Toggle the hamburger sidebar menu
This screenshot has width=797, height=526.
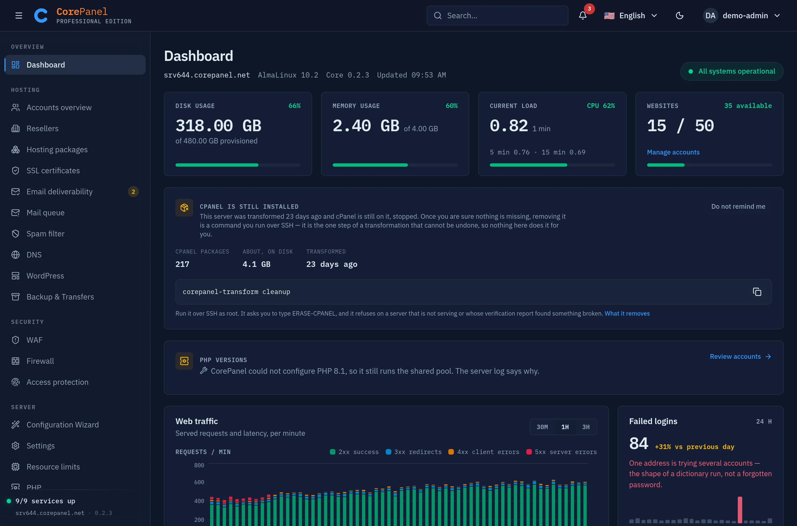[19, 16]
